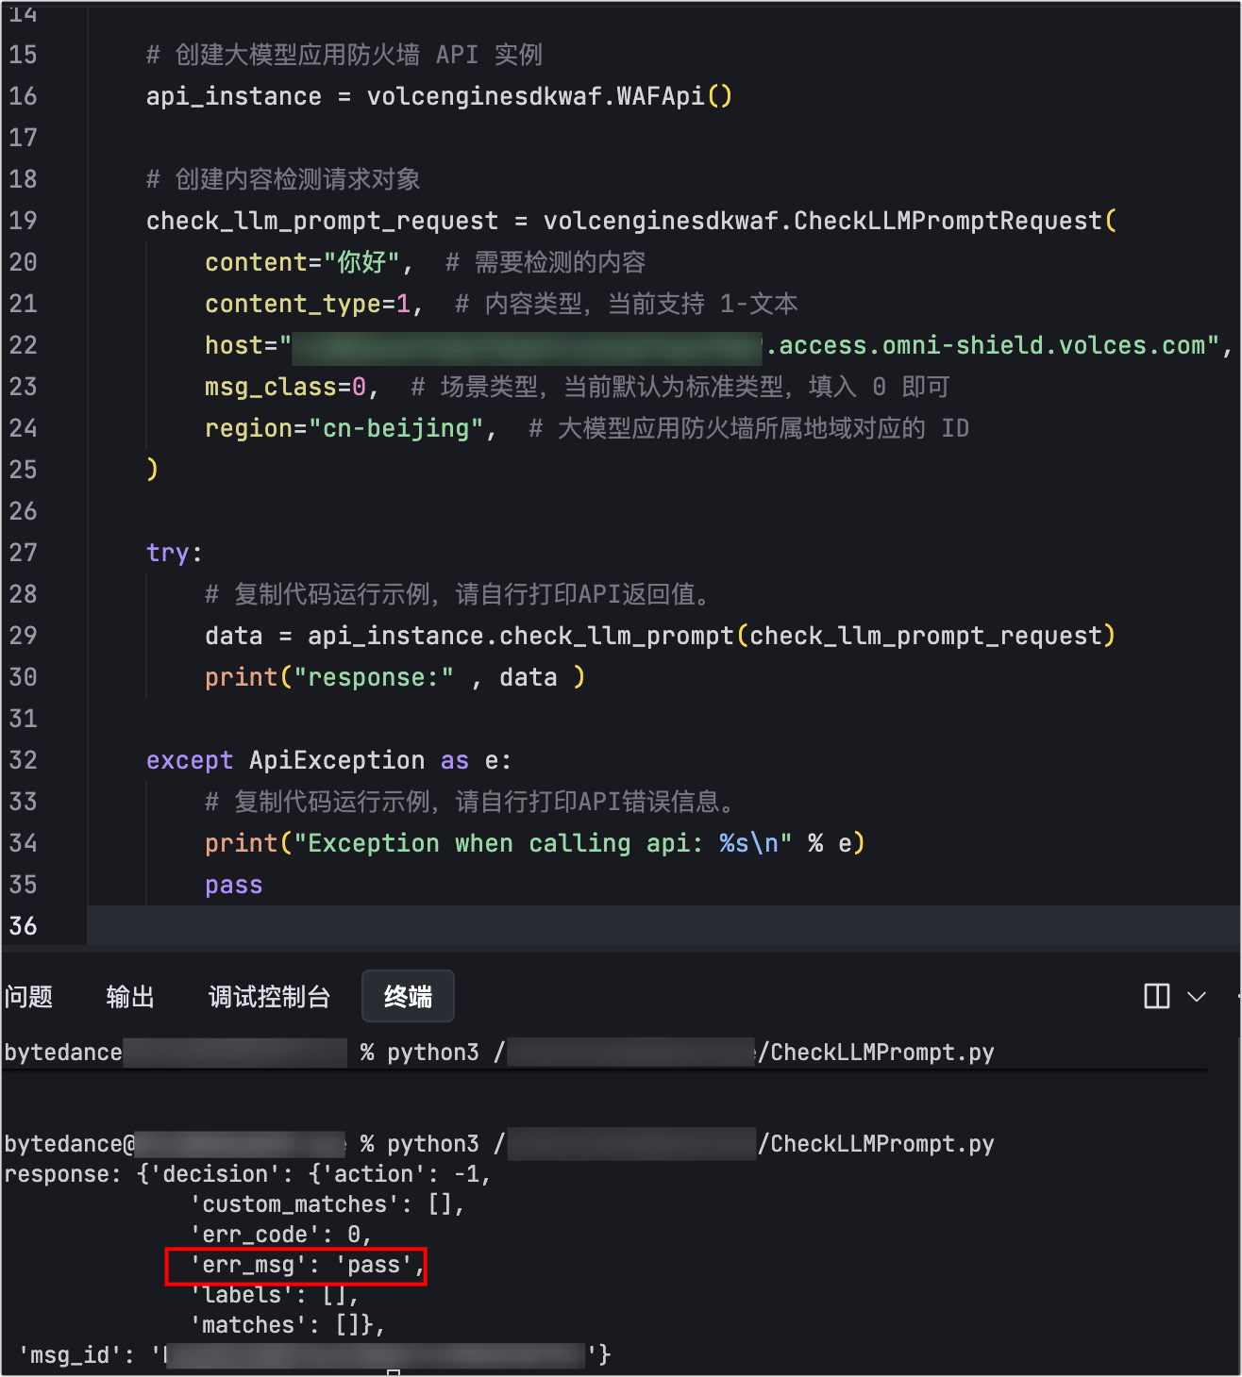This screenshot has height=1377, width=1242.
Task: Click the "pass" keyword on line 35
Action: click(234, 885)
